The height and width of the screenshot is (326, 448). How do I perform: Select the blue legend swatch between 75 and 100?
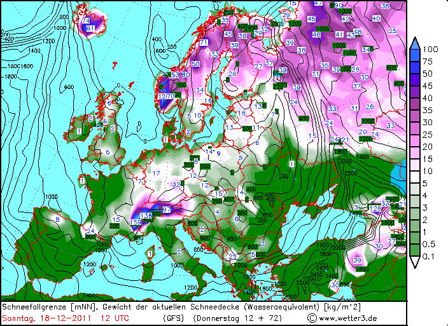tap(414, 55)
